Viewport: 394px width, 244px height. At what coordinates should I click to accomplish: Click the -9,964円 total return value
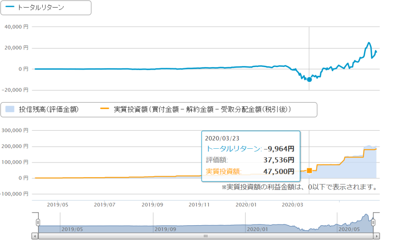[x=279, y=149]
